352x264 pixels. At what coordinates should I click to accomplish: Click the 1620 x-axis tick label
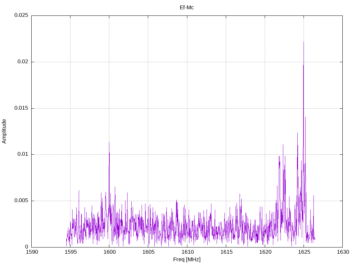(x=265, y=252)
